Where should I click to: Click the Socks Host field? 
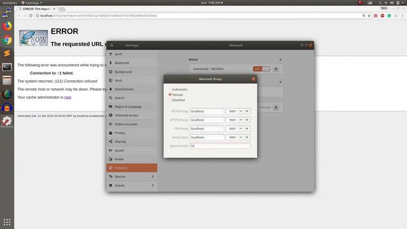[207, 137]
